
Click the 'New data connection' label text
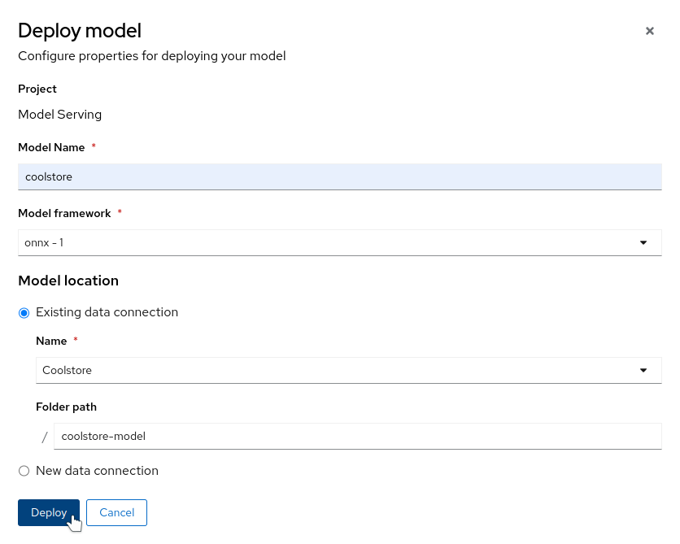(97, 471)
